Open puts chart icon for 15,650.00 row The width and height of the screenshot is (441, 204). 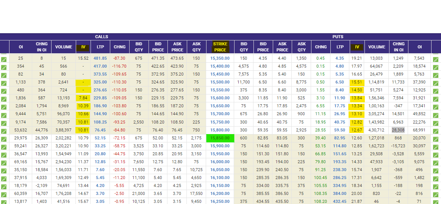pos(436,107)
